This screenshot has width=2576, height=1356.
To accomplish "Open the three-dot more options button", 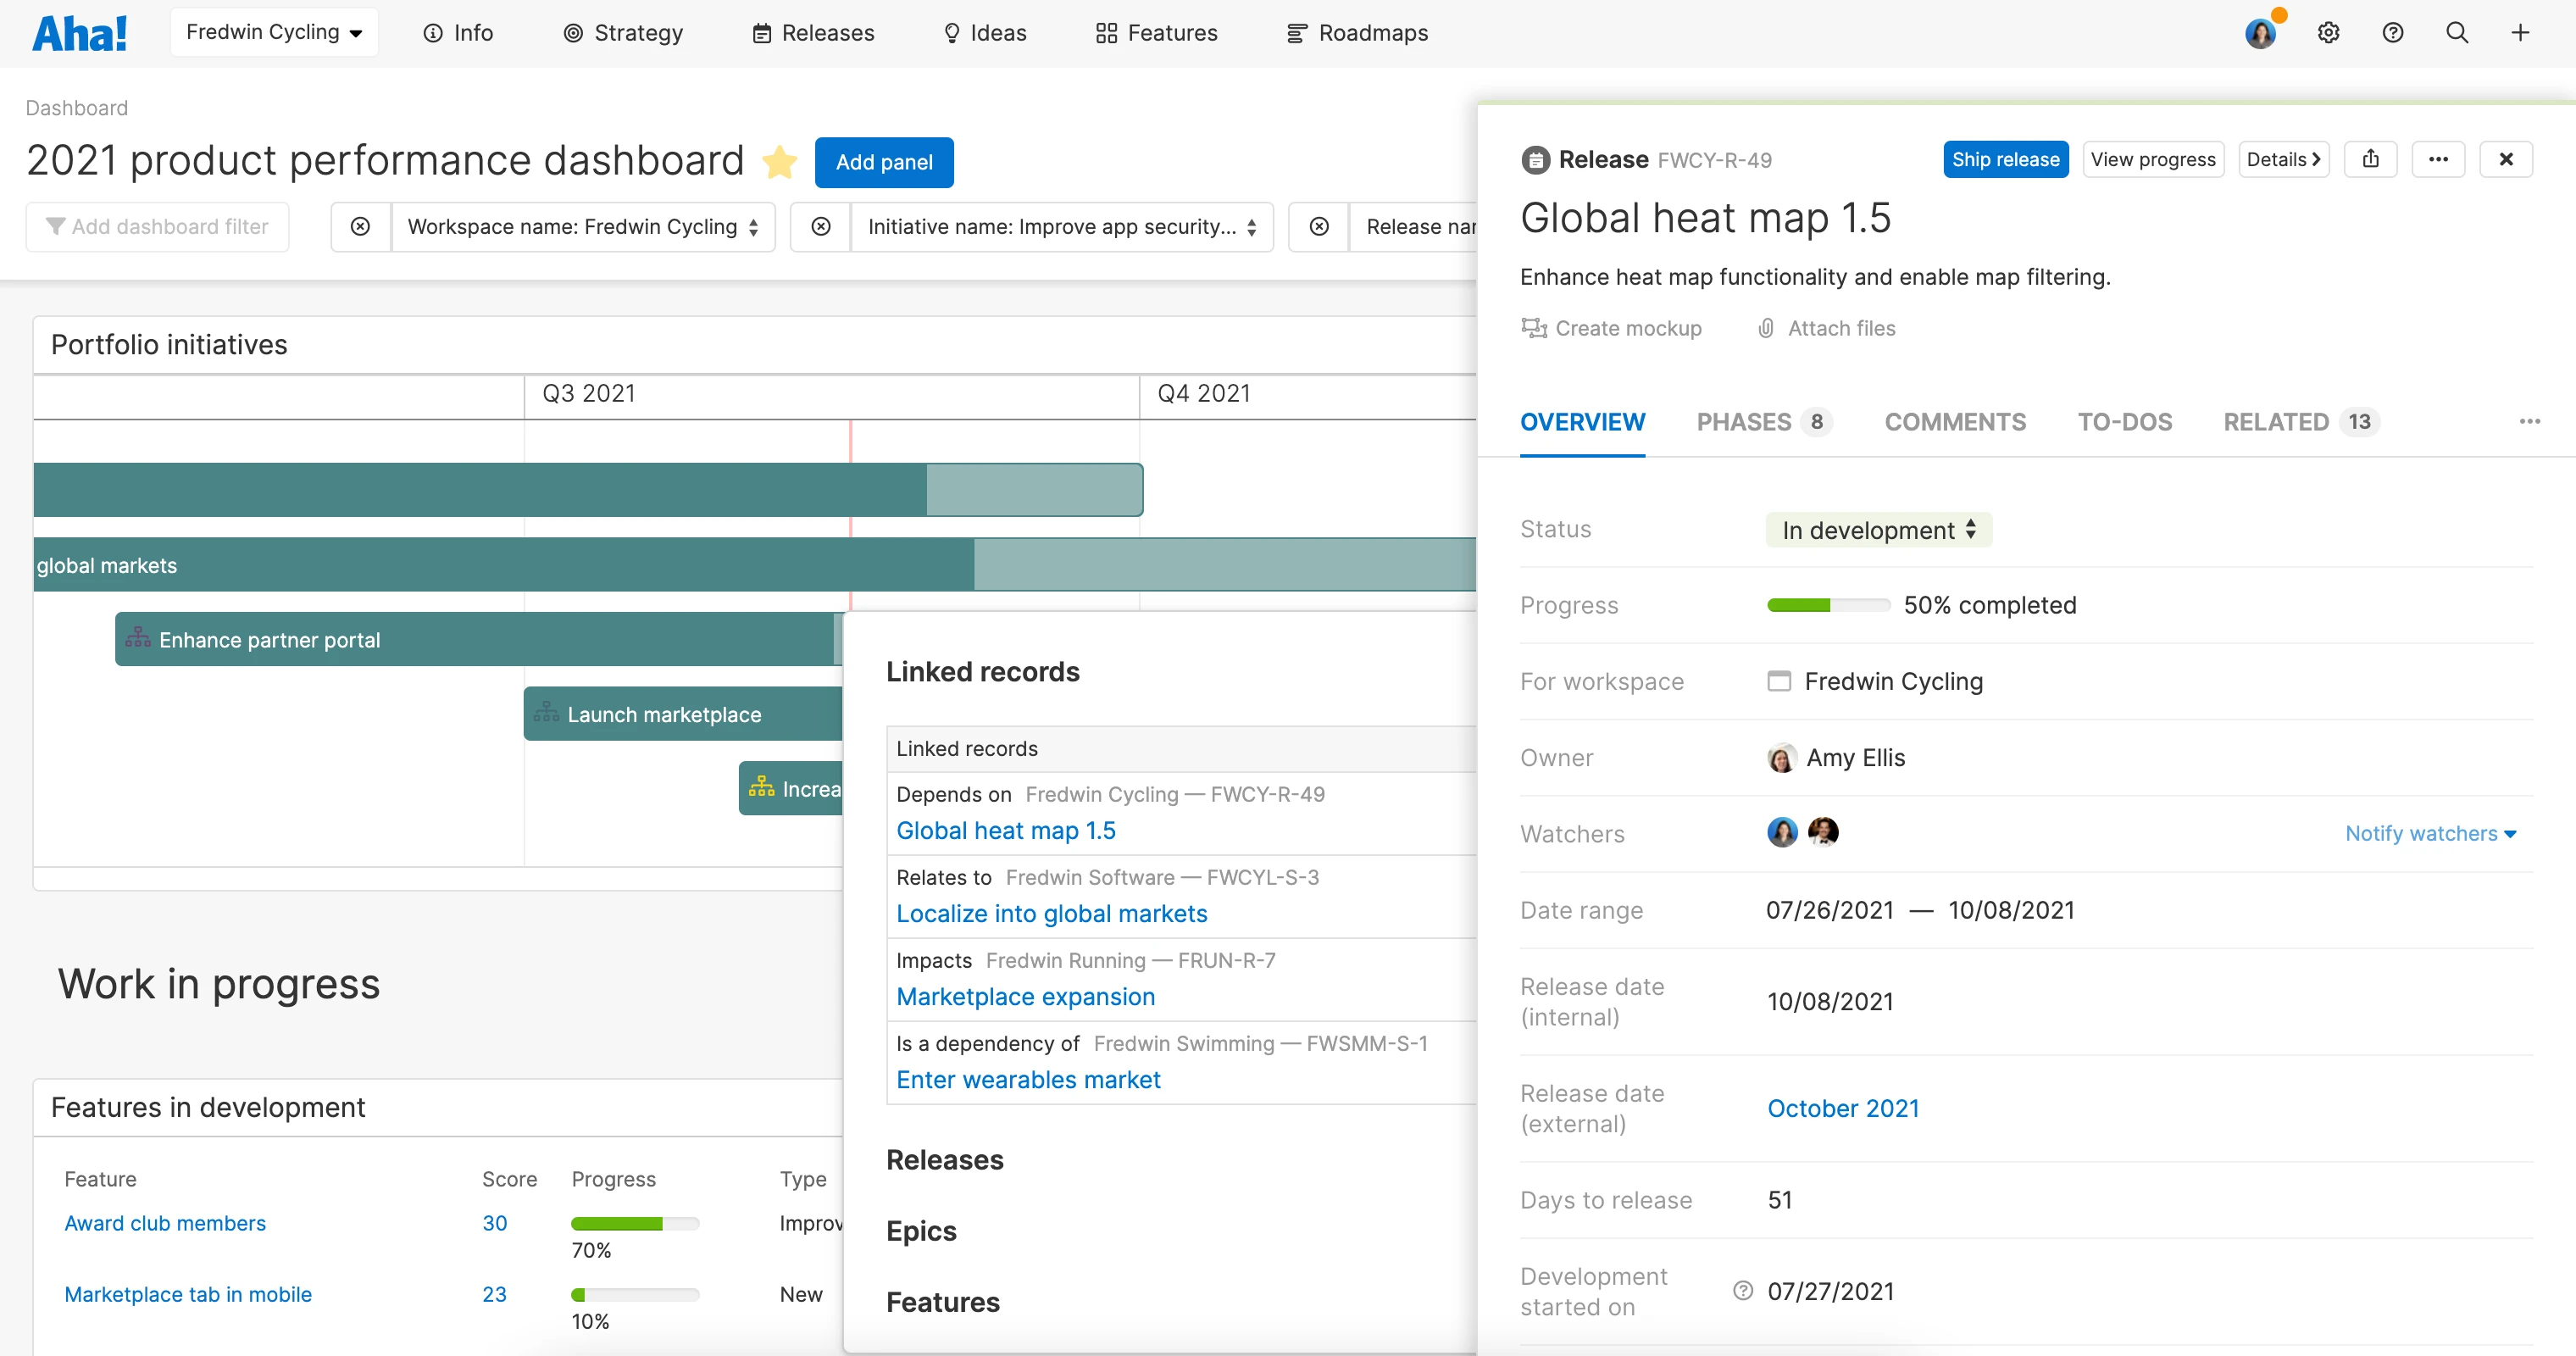I will coord(2438,159).
